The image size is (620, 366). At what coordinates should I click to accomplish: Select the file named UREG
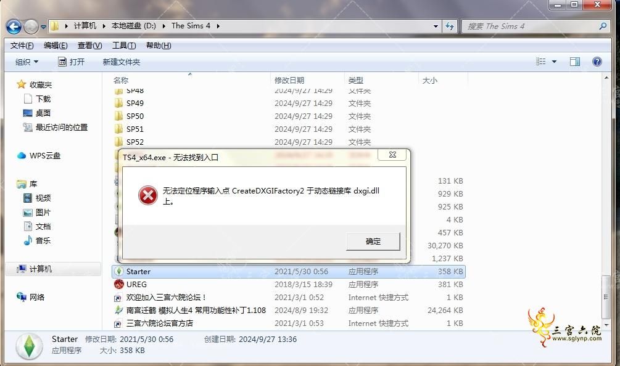point(136,284)
